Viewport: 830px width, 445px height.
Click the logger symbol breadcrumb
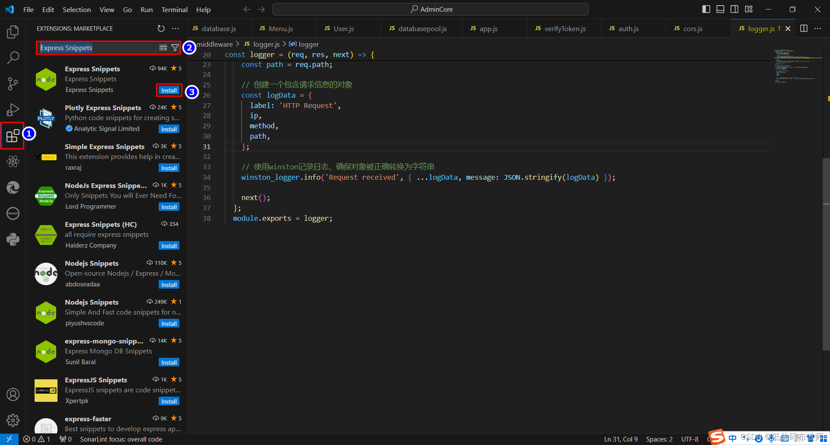(x=304, y=44)
